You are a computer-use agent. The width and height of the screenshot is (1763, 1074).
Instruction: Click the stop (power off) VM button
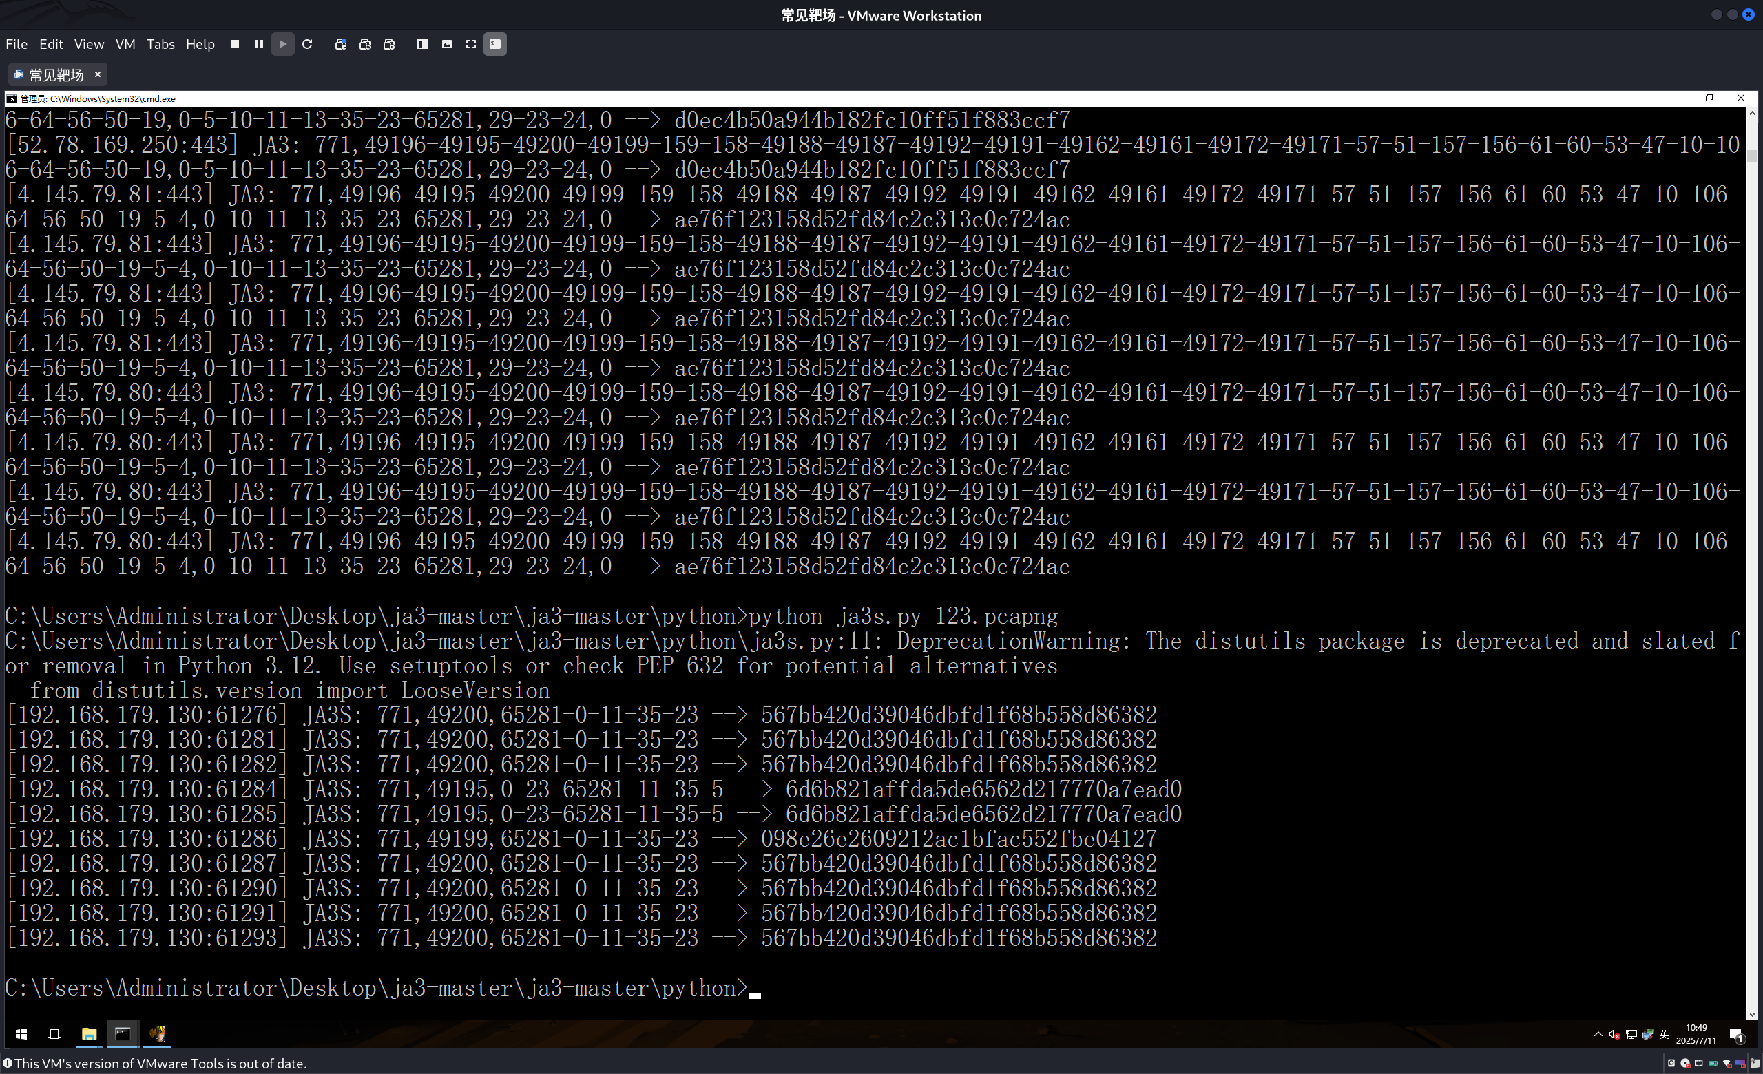click(235, 44)
